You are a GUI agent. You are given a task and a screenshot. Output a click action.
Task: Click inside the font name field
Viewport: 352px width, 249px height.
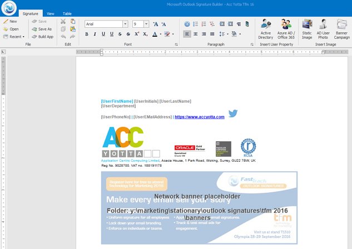[x=104, y=24]
